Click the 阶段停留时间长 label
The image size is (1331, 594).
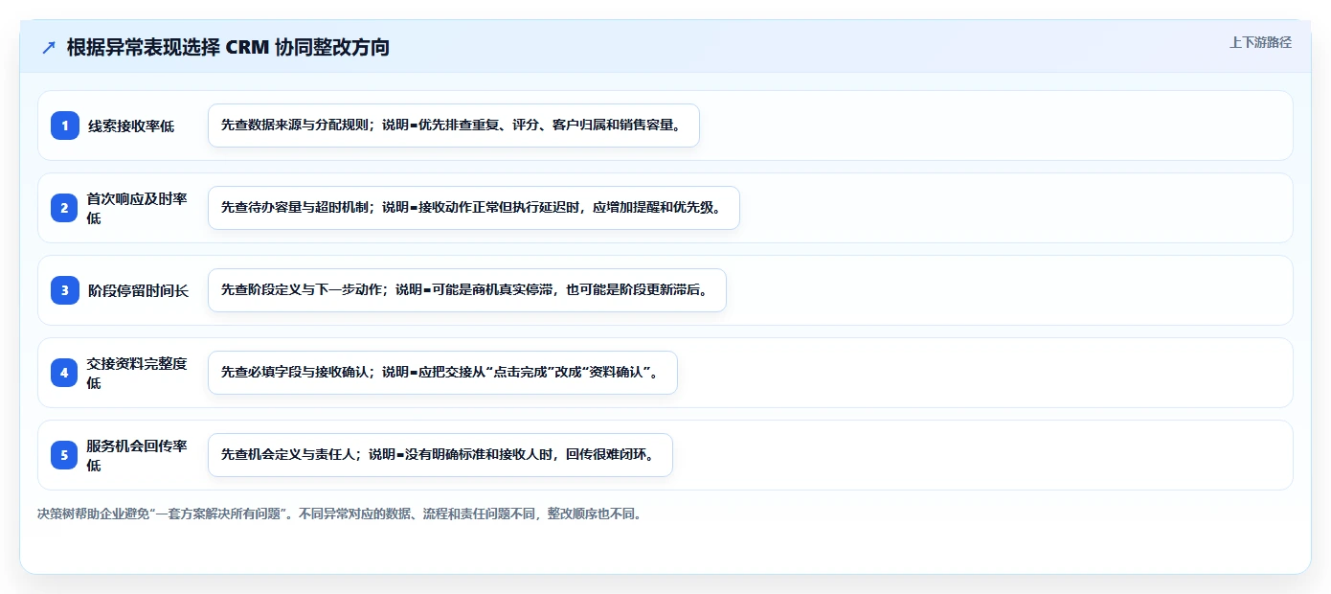tap(138, 290)
